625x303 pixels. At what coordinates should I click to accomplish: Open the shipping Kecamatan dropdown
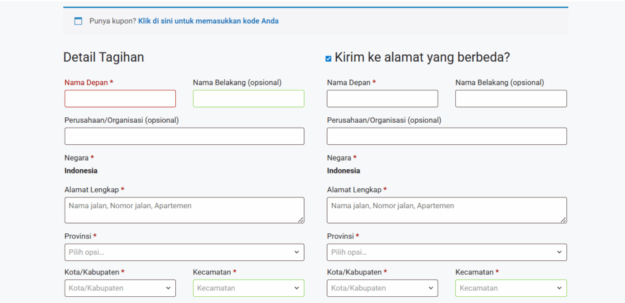point(511,288)
